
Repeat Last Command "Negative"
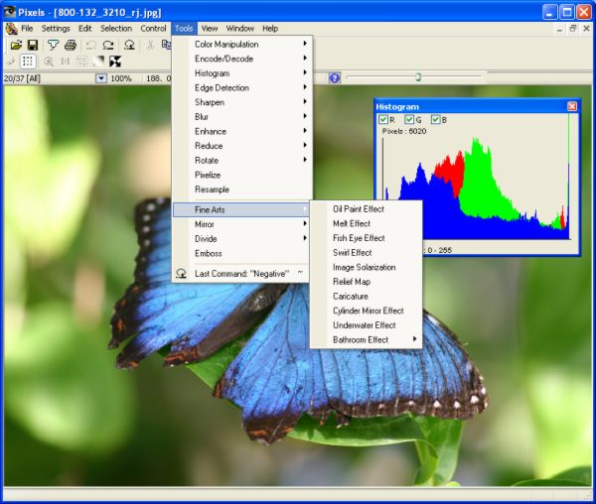tap(241, 274)
